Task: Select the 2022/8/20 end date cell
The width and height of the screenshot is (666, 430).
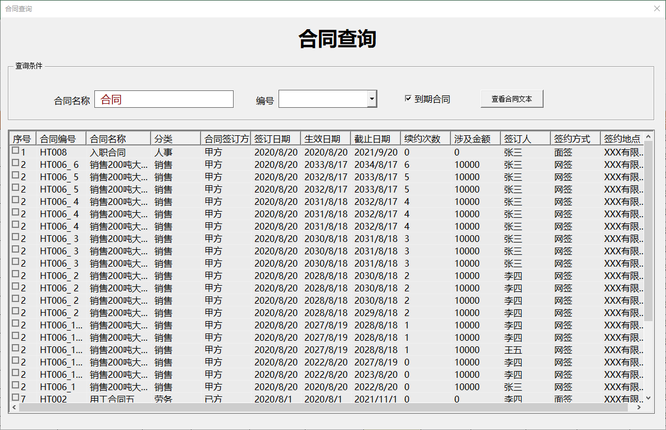Action: [376, 387]
